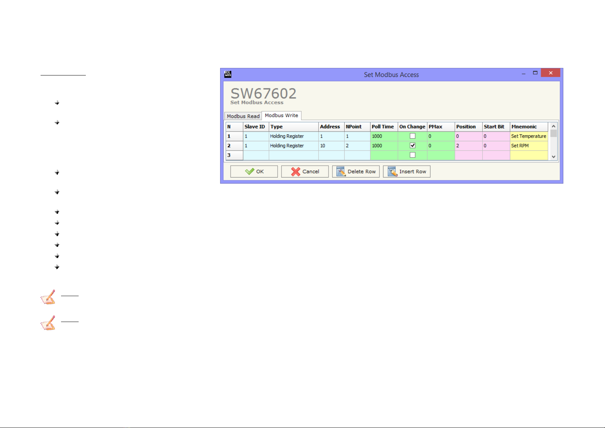The height and width of the screenshot is (428, 605).
Task: Click Holding Register type in row 2
Action: (x=294, y=146)
